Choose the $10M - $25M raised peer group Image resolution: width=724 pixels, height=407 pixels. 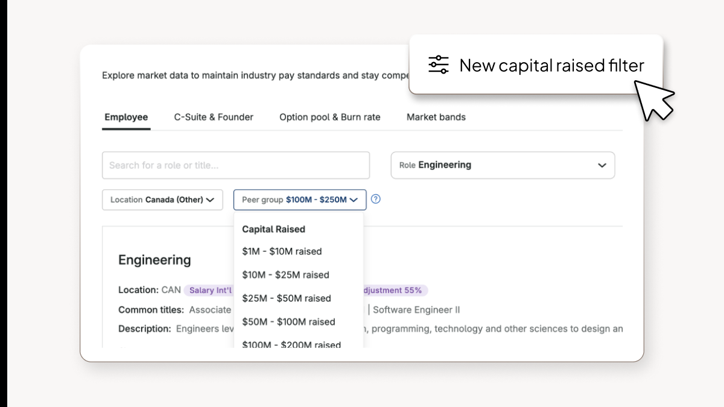pos(285,274)
